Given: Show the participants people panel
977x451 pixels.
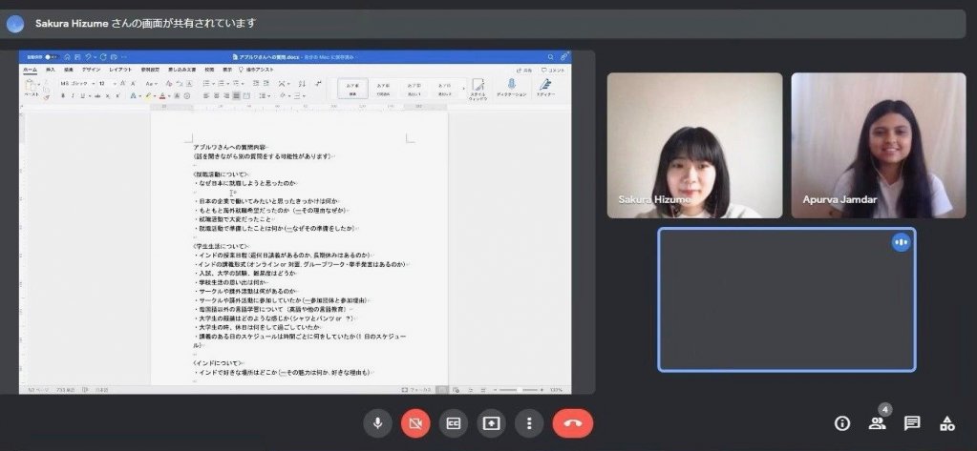Looking at the screenshot, I should click(x=877, y=423).
